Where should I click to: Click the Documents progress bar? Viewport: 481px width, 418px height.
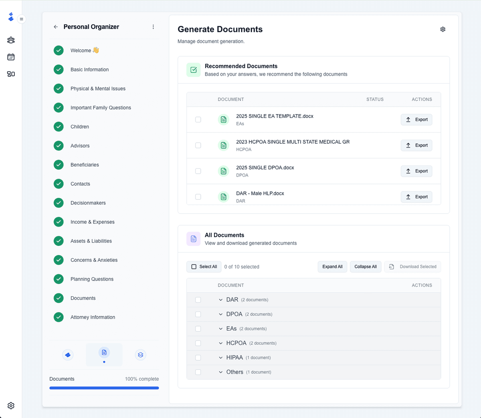point(104,388)
